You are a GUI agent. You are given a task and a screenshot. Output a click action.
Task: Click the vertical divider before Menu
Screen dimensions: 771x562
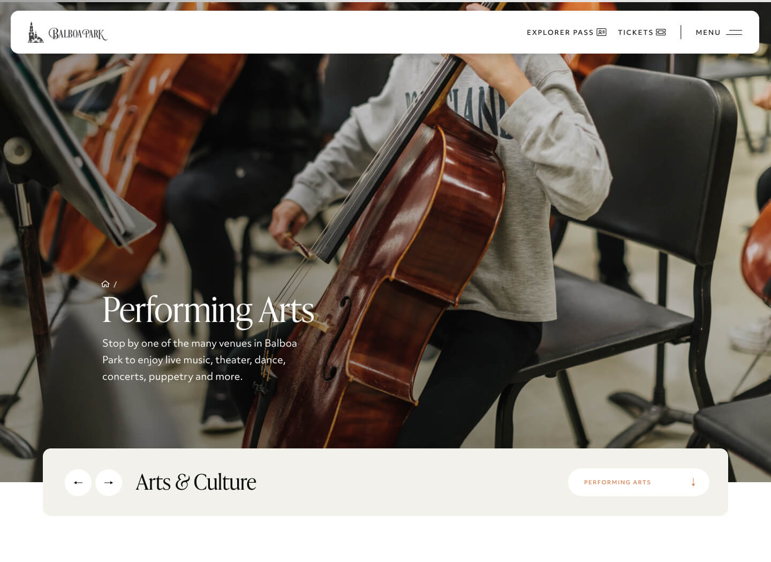pos(681,32)
